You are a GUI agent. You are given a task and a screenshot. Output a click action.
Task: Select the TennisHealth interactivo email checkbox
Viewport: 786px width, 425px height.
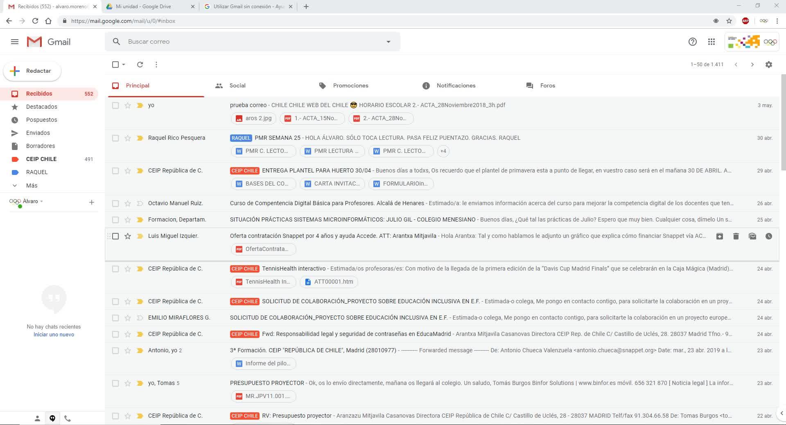coord(115,269)
